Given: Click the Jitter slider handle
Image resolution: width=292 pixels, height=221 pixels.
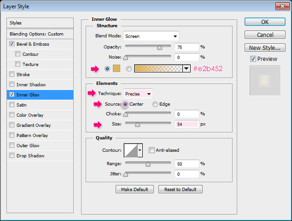Looking at the screenshot, I should tap(126, 174).
